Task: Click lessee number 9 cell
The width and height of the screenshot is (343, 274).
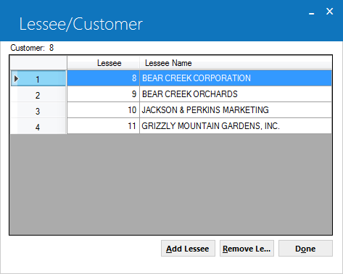Action: pos(103,94)
